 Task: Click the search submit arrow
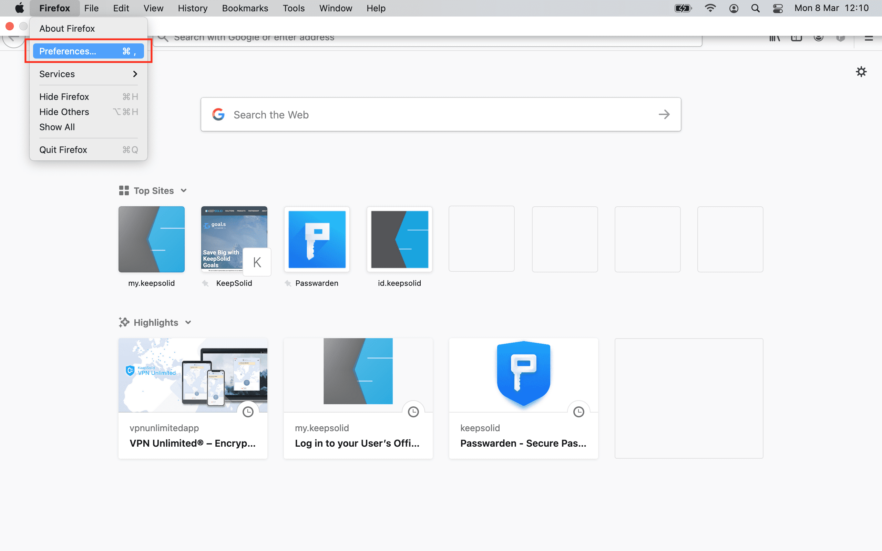pos(664,114)
